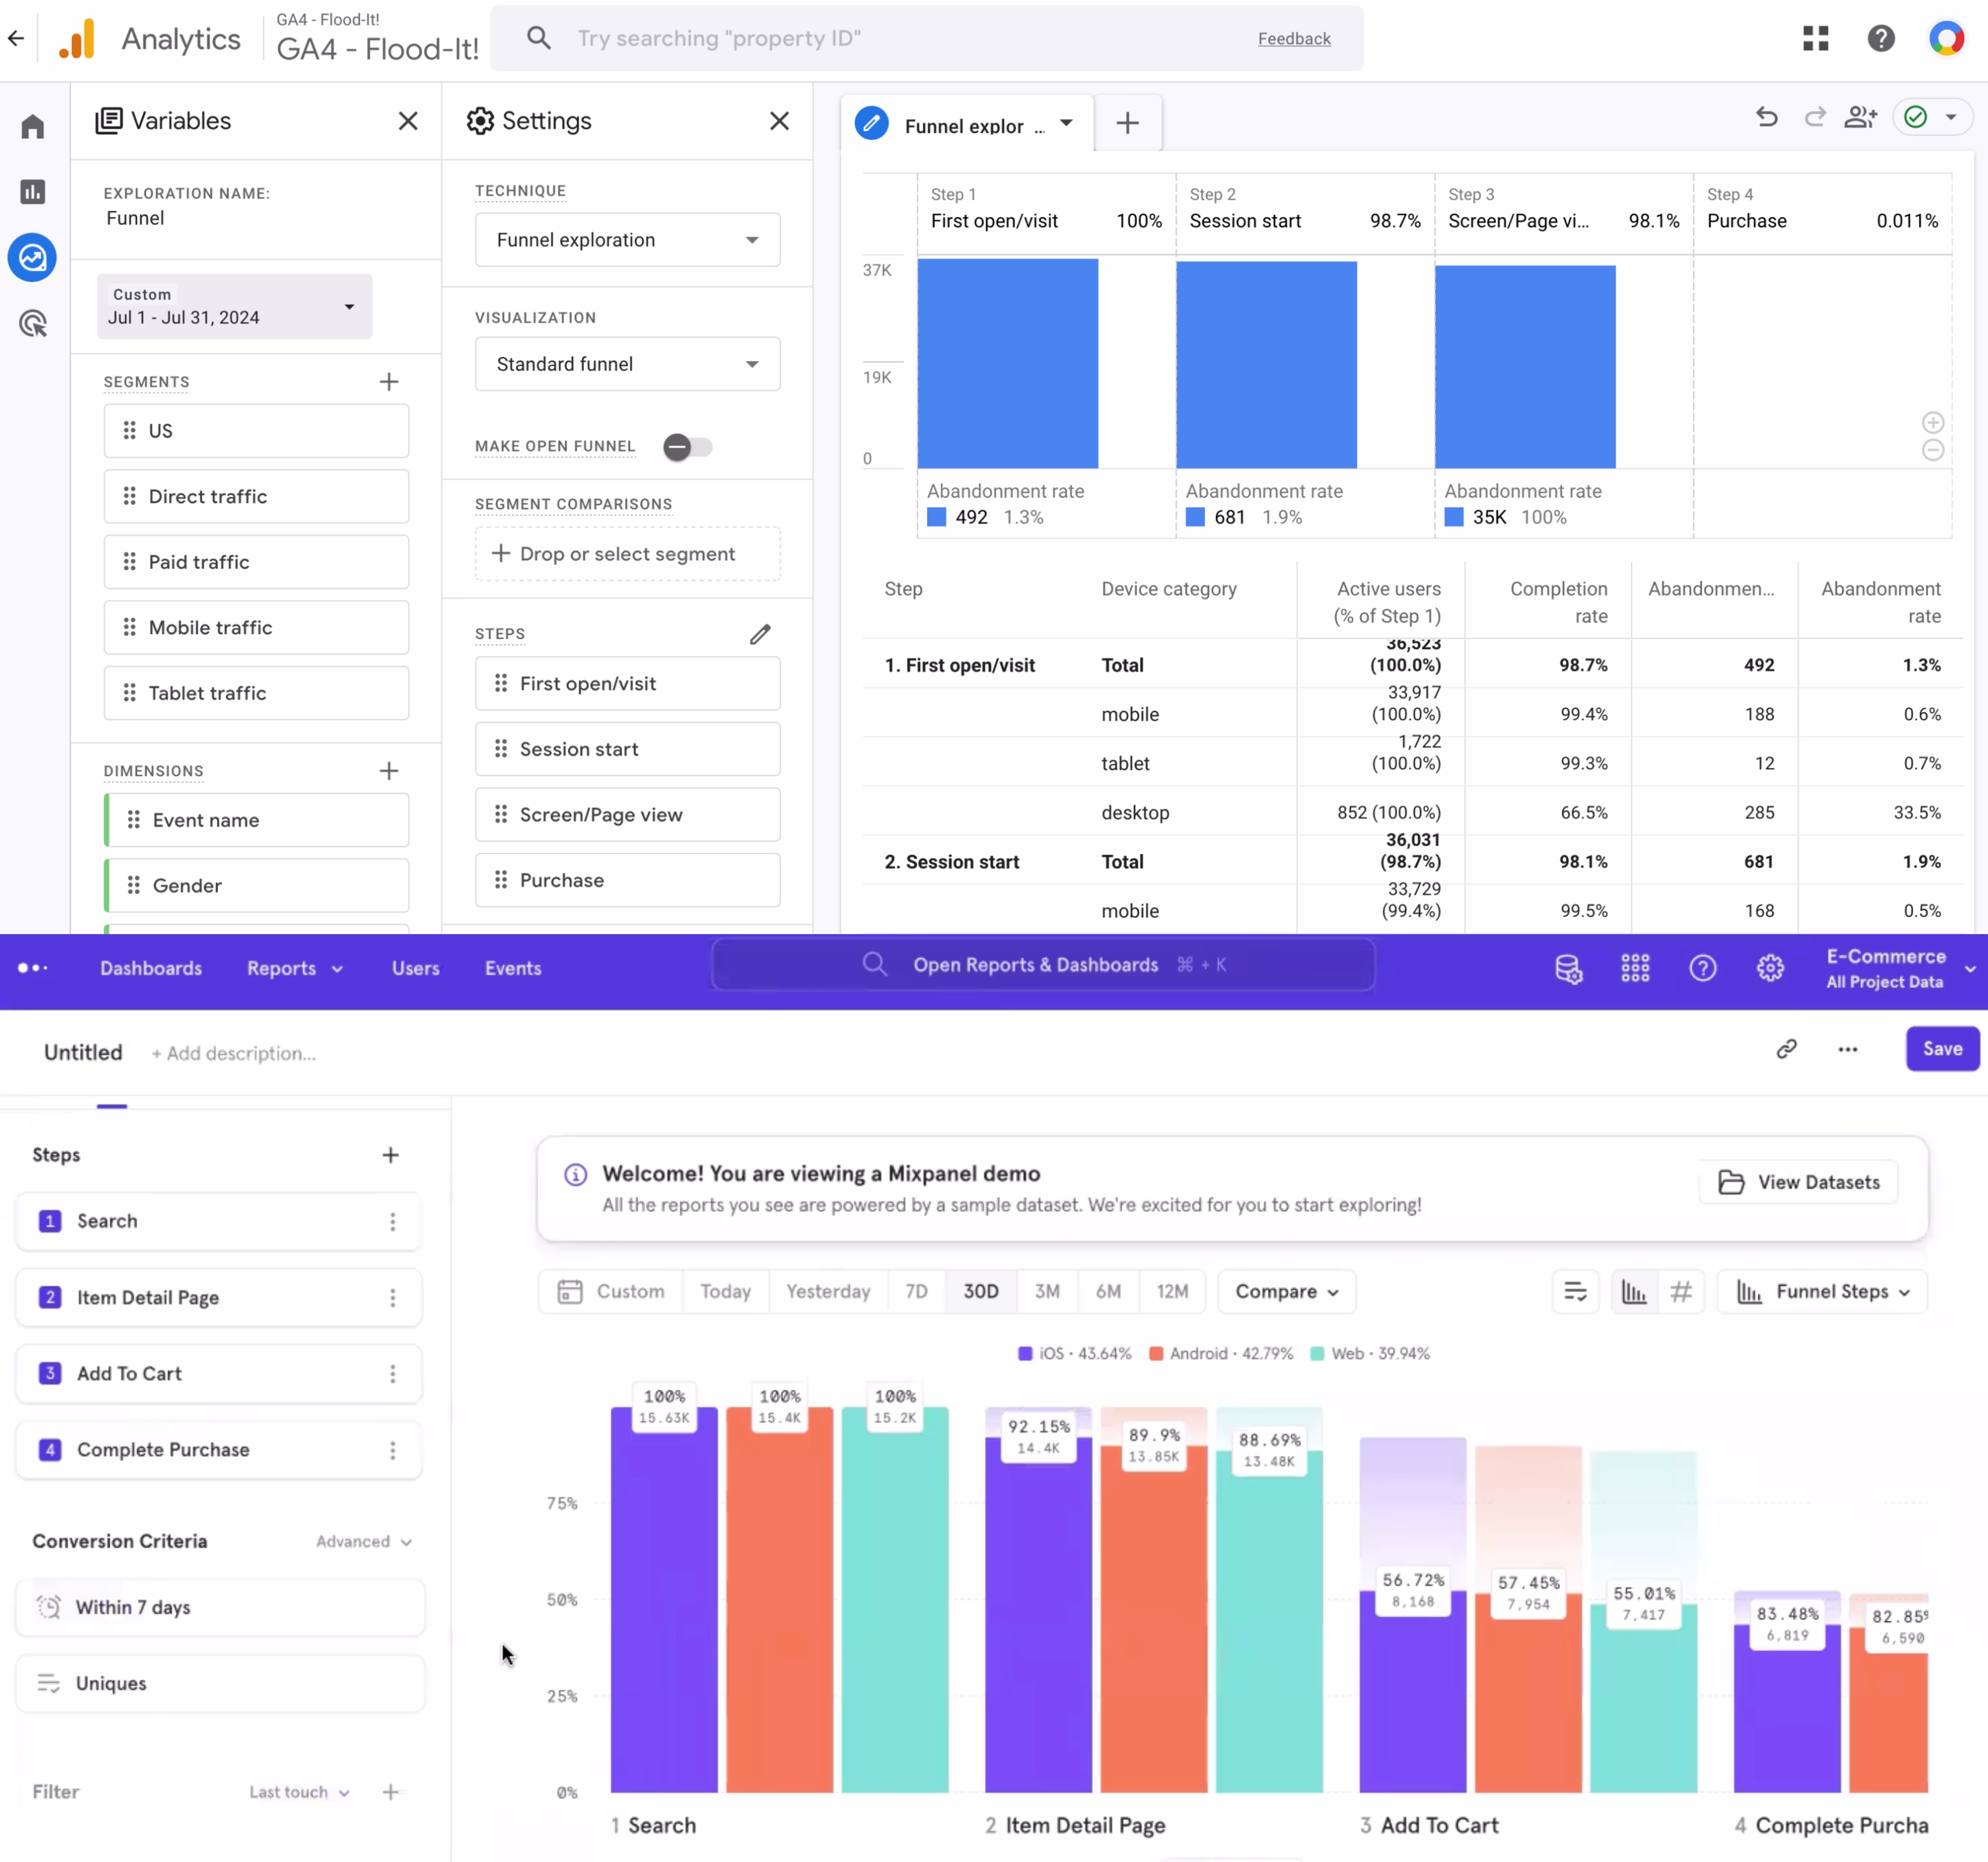Open the Explore section in GA4 sidebar
Viewport: 1988px width, 1862px height.
coord(32,257)
